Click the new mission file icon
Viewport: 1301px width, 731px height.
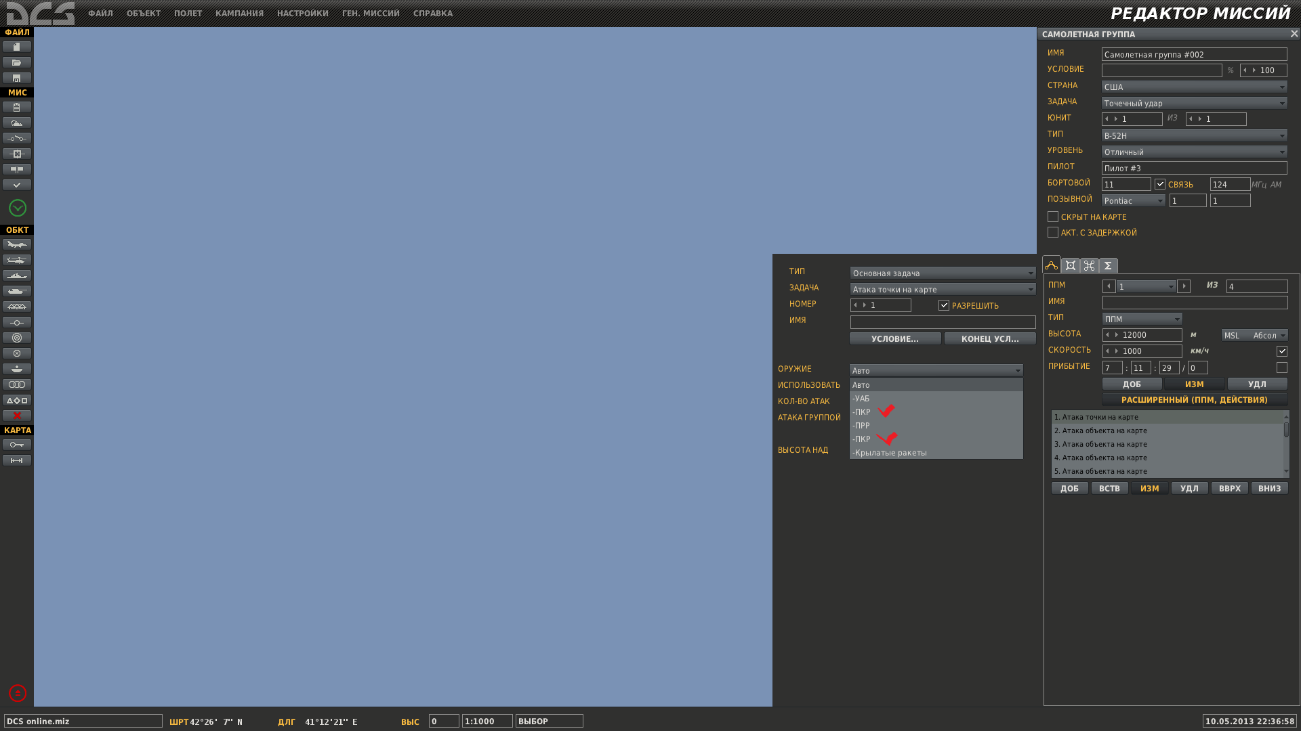coord(17,47)
